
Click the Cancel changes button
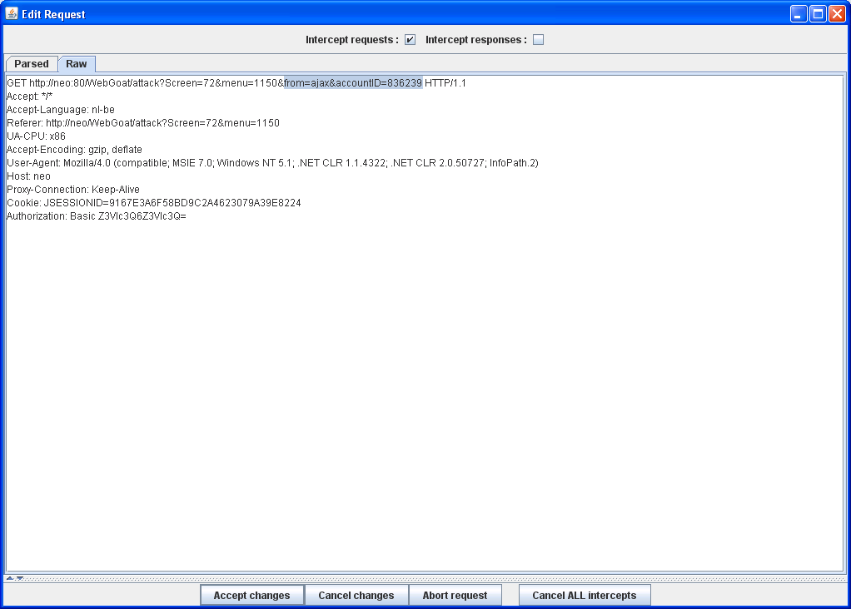(x=356, y=596)
